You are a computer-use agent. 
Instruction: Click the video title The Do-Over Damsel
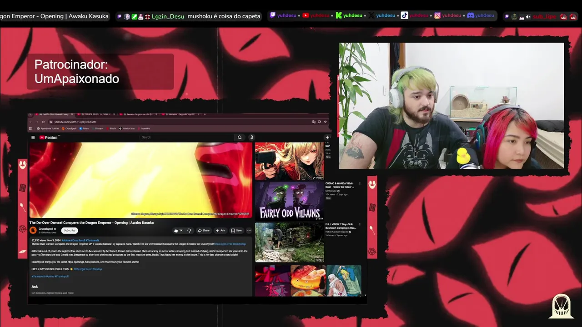[91, 223]
